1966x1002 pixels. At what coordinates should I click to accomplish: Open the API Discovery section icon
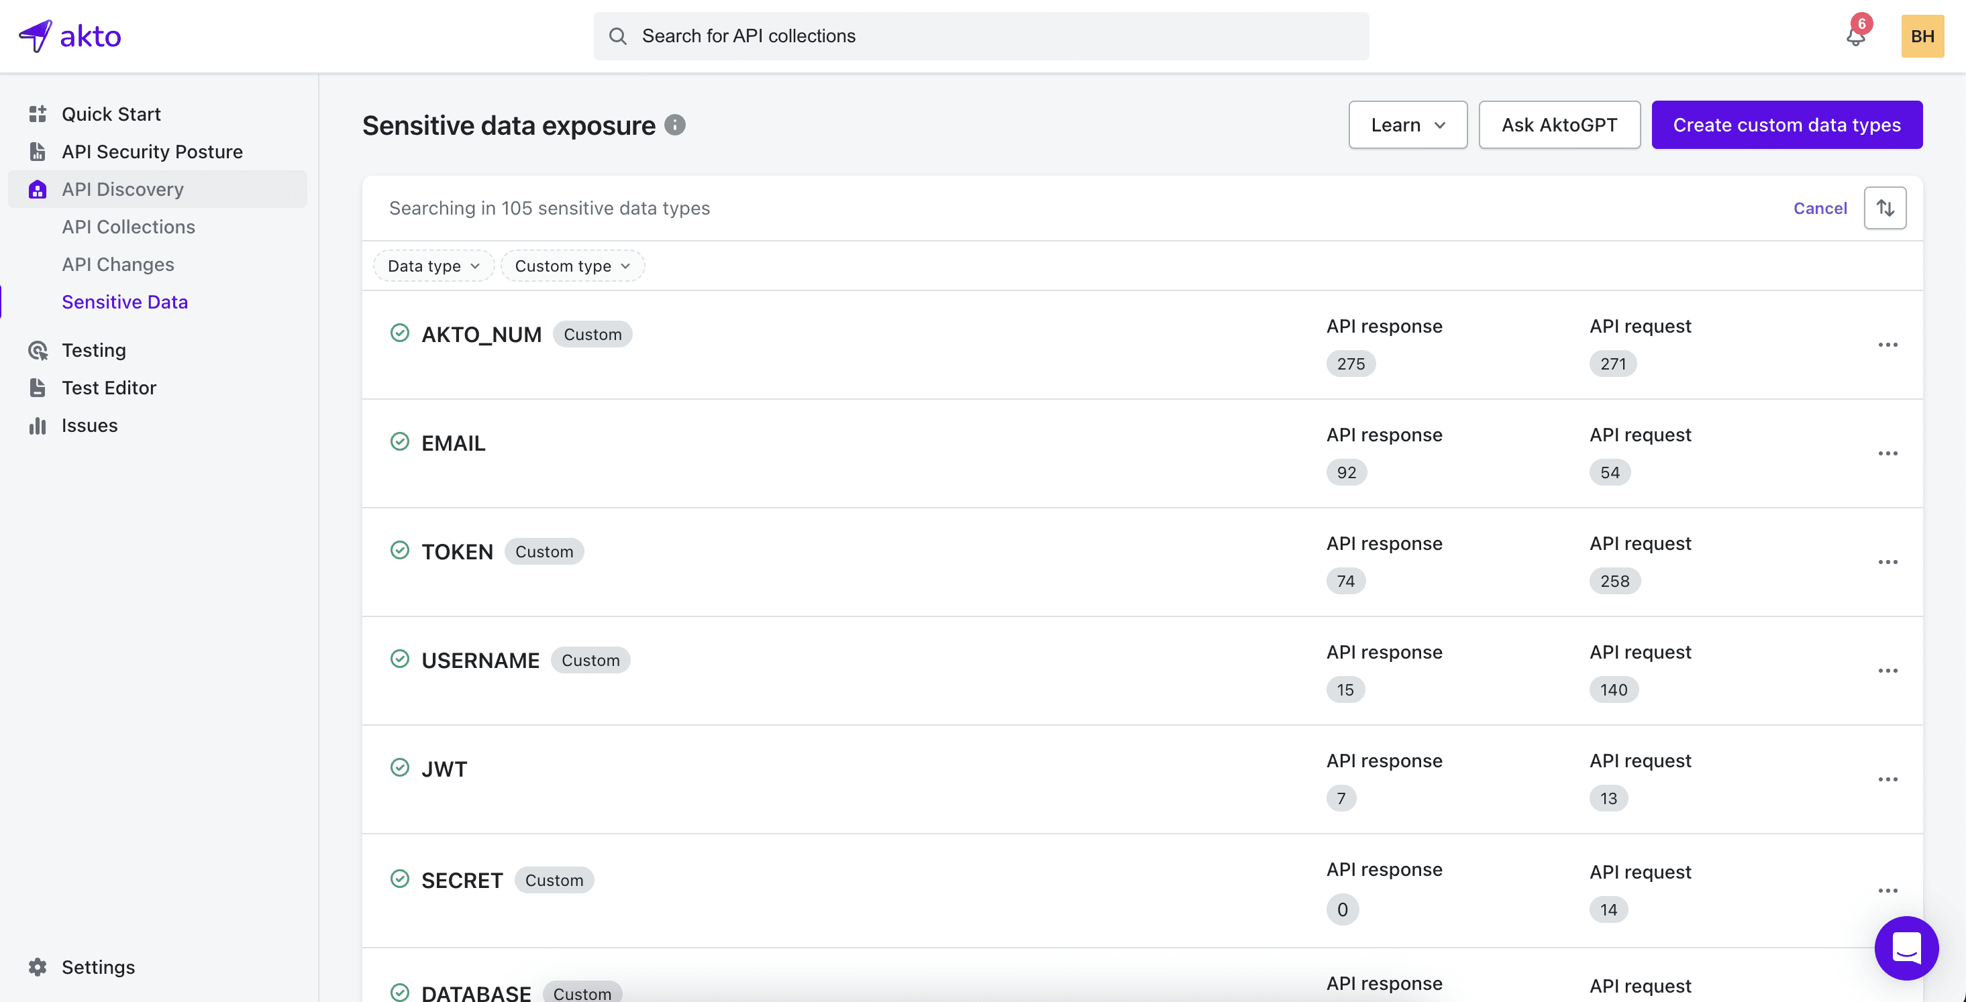38,189
